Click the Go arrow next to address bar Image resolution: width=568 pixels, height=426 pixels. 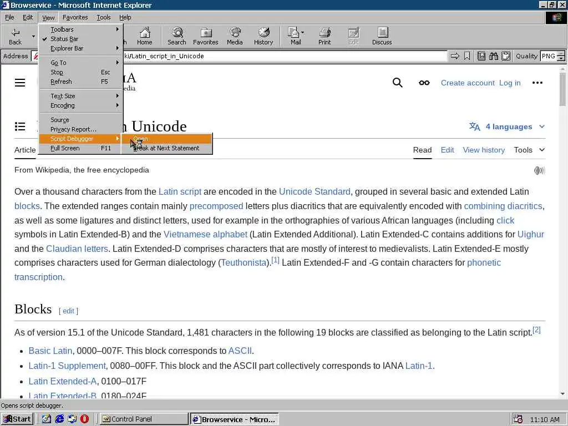(x=455, y=56)
